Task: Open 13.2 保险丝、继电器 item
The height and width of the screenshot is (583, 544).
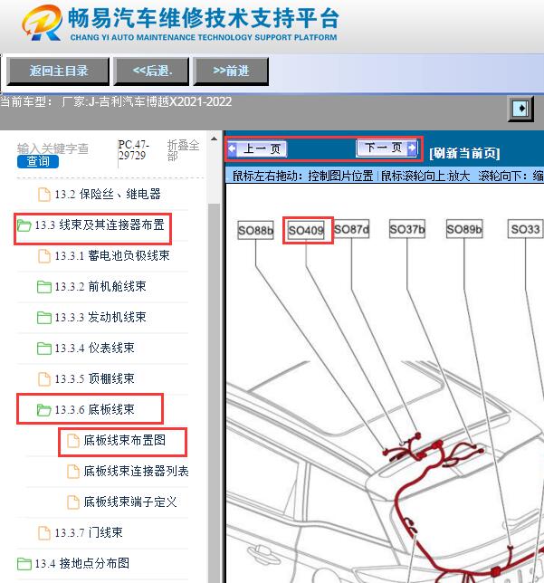Action: click(108, 194)
